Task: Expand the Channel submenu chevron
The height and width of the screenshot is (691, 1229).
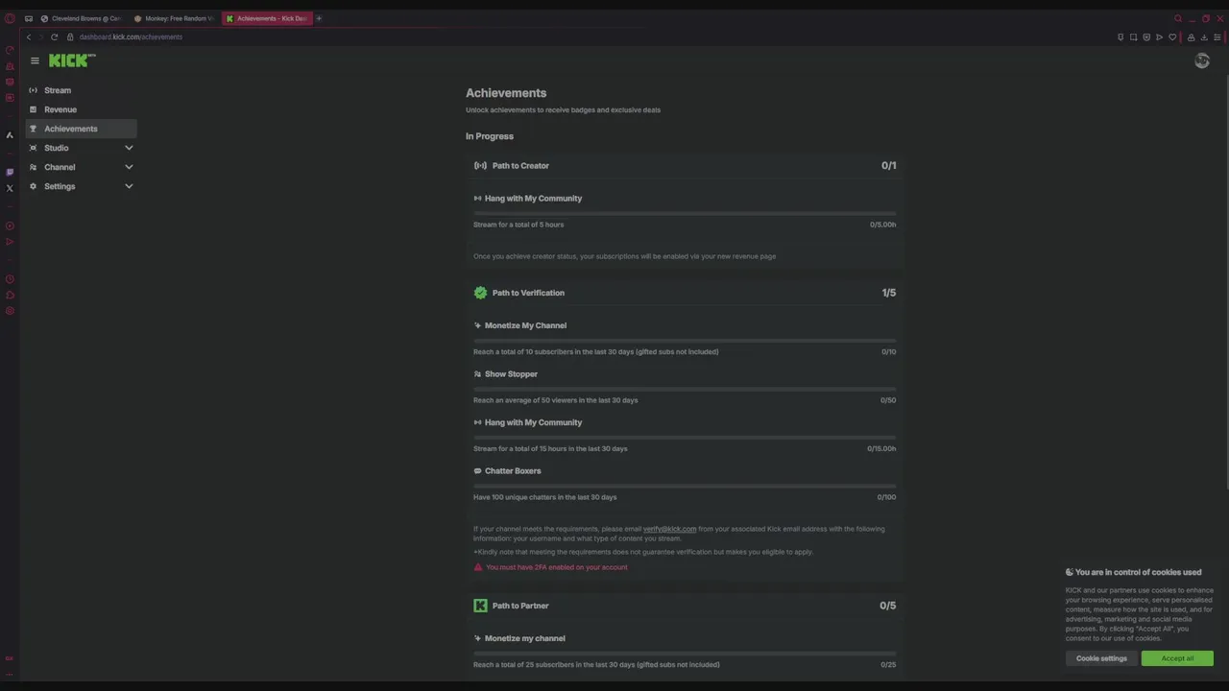Action: (129, 167)
